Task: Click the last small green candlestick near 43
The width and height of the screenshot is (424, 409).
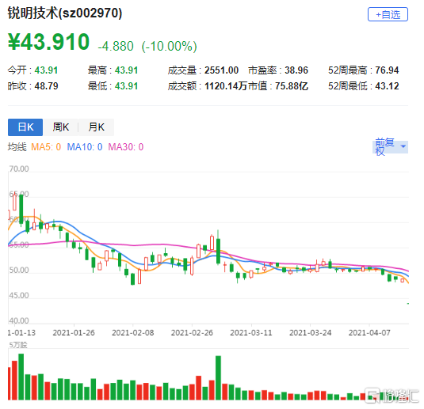Action: click(x=408, y=304)
